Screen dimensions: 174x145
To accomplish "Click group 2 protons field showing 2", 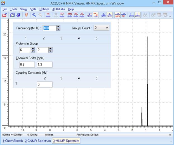I will tap(43, 50).
